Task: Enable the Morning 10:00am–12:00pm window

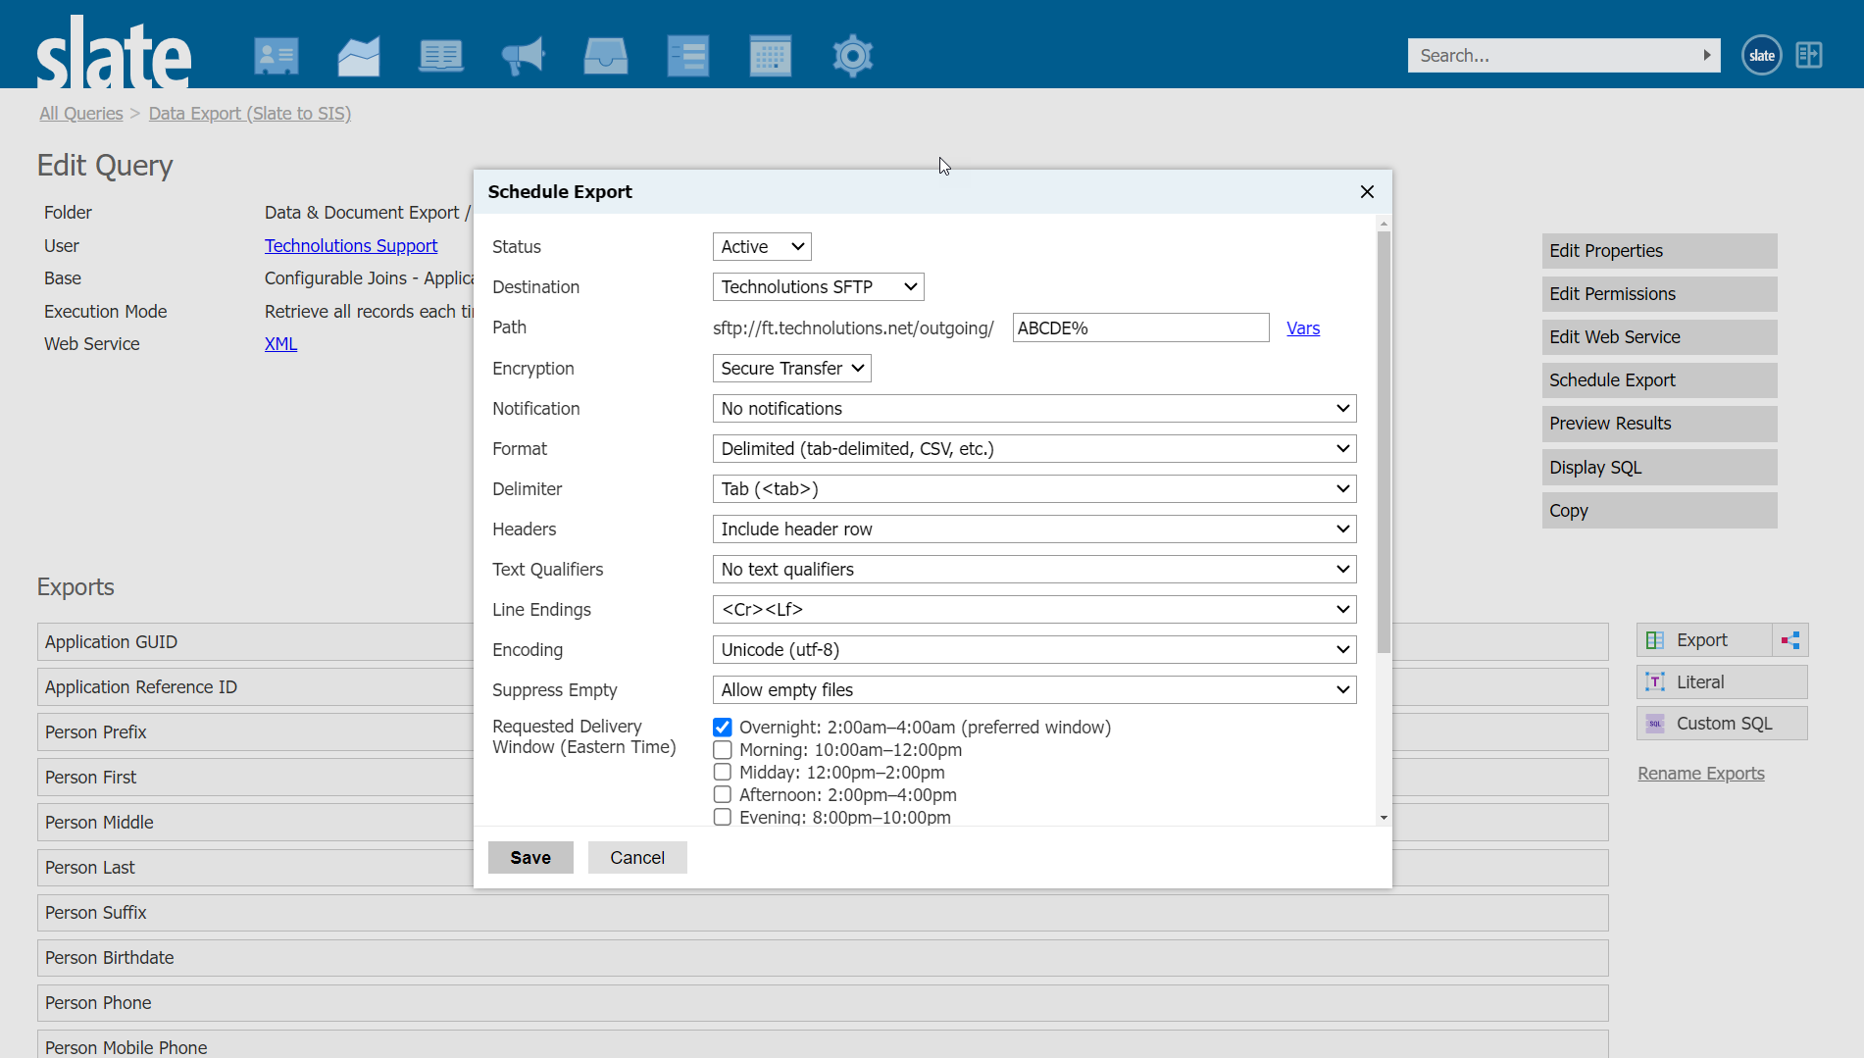Action: tap(723, 750)
